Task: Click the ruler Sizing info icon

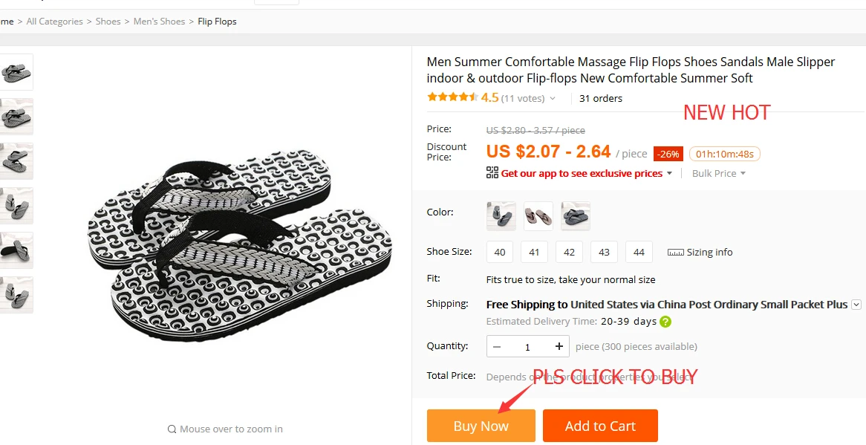Action: pos(675,253)
